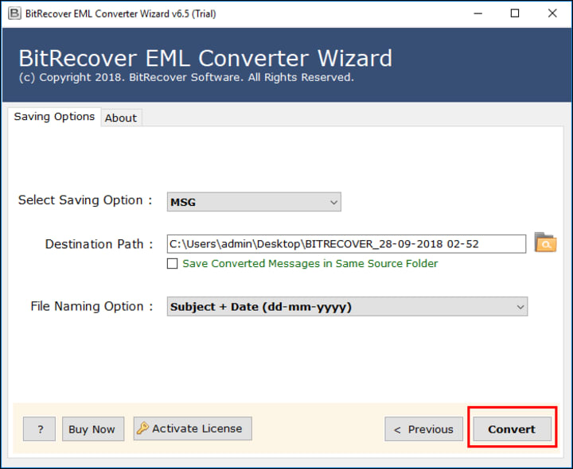Go back with the Previous button

click(423, 429)
